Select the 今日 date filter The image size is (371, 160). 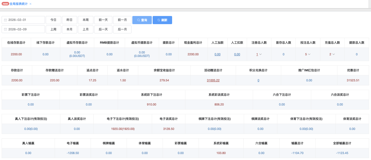(53, 20)
